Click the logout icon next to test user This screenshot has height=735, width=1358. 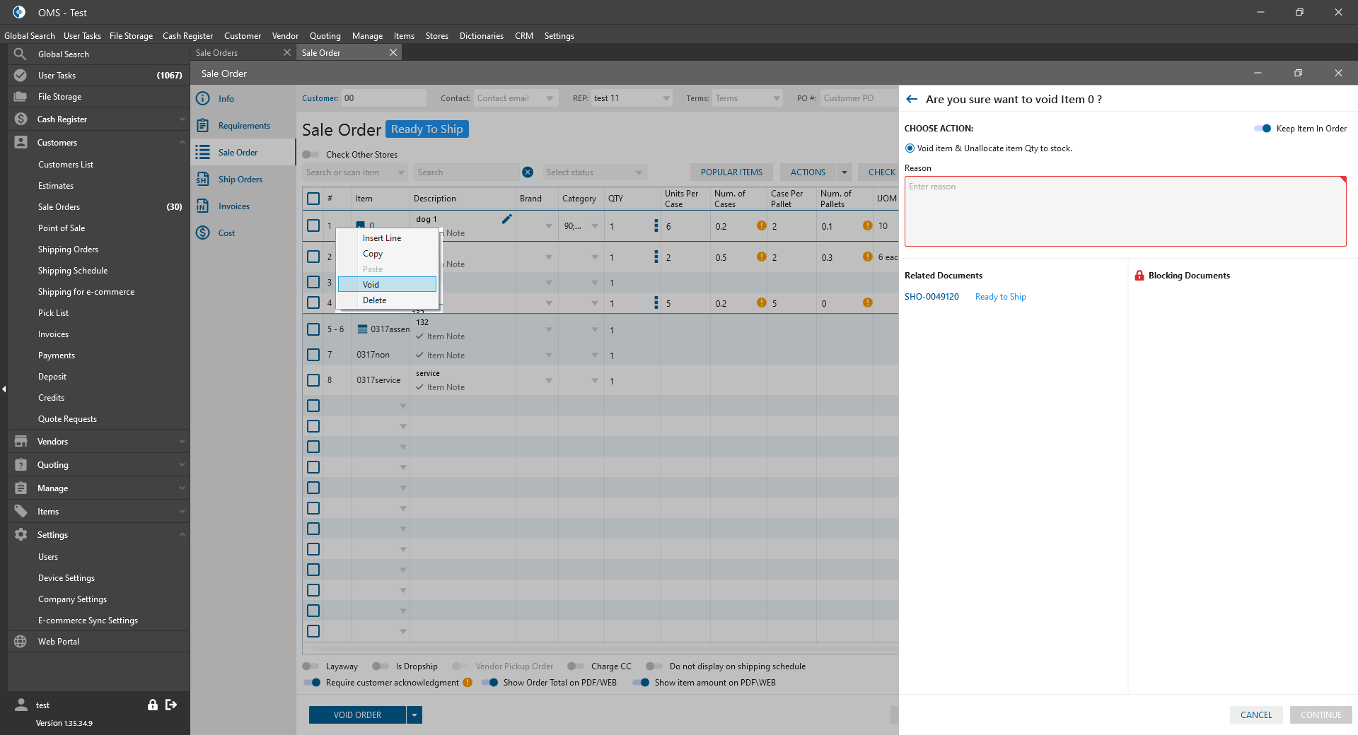point(171,705)
